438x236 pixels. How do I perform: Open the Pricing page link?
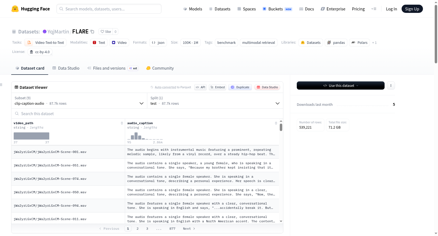(x=358, y=9)
